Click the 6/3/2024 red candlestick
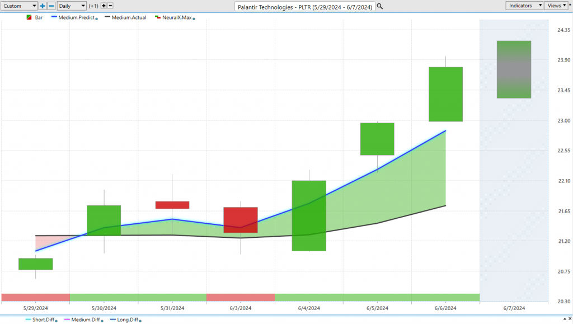The width and height of the screenshot is (573, 324). 241,220
